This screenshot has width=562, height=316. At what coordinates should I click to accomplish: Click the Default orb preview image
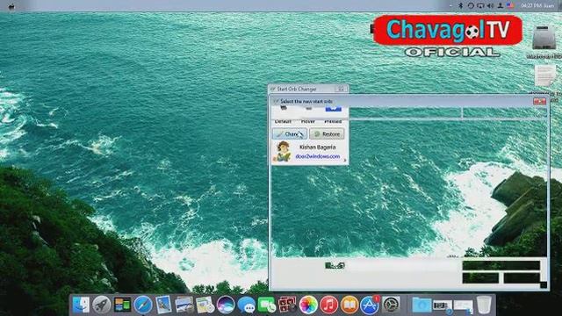284,108
